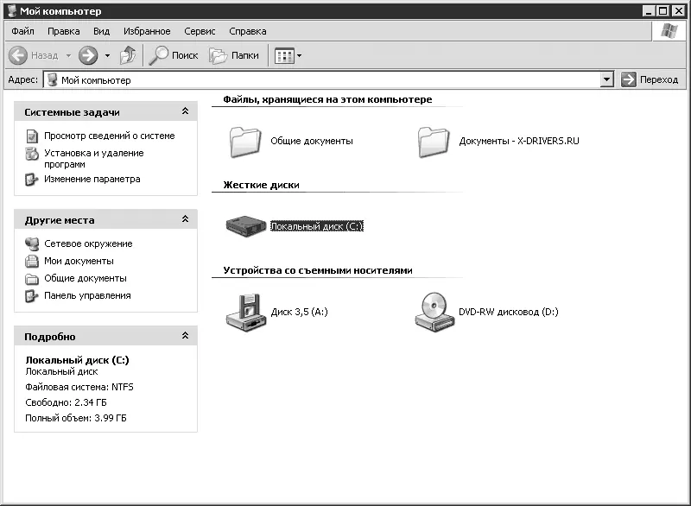Screen dimensions: 691x506
Task: Open the Views mode dropdown button
Action: (288, 55)
